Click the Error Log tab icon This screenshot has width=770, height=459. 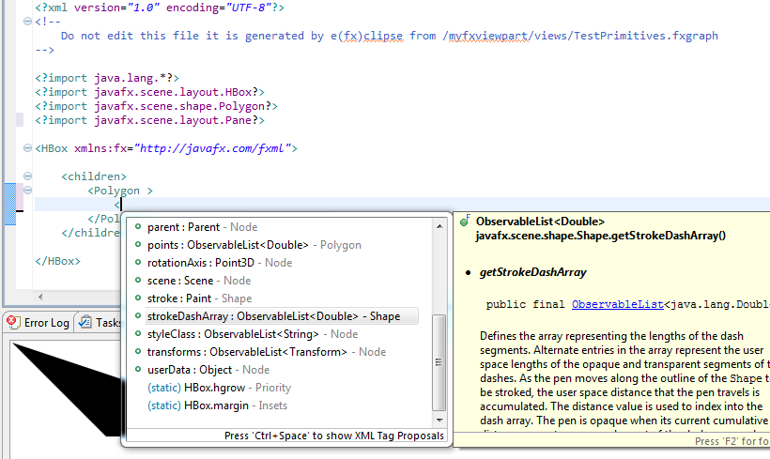click(x=12, y=322)
